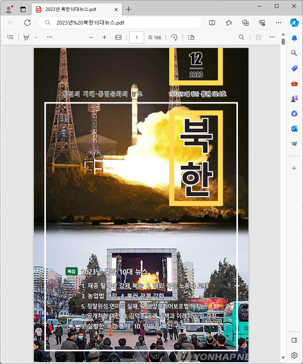This screenshot has height=364, width=303.
Task: Change the page view layout
Action: coord(190,37)
